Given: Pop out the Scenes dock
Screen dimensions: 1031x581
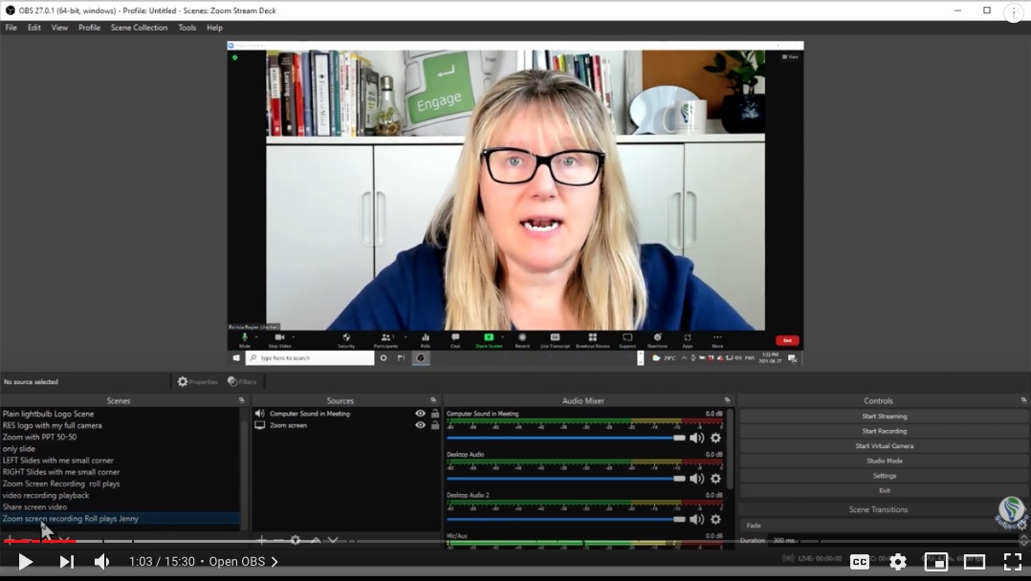Looking at the screenshot, I should (x=241, y=400).
